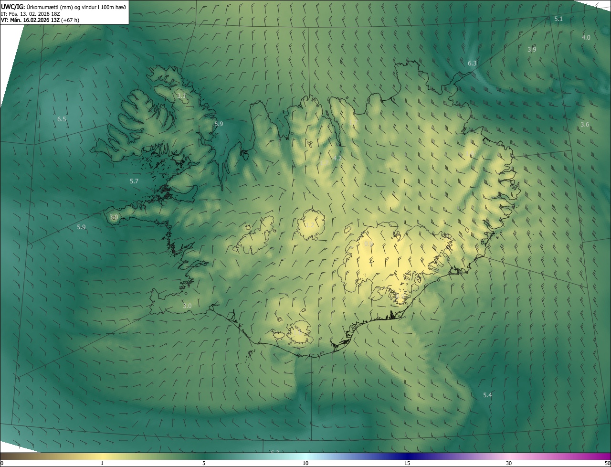Image resolution: width=611 pixels, height=467 pixels.
Task: Click the 3.0 value on Snæfellsnes peninsula tip
Action: click(114, 217)
